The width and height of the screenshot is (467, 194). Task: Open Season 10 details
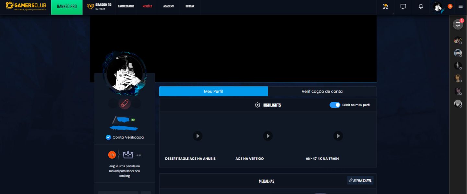(x=99, y=6)
